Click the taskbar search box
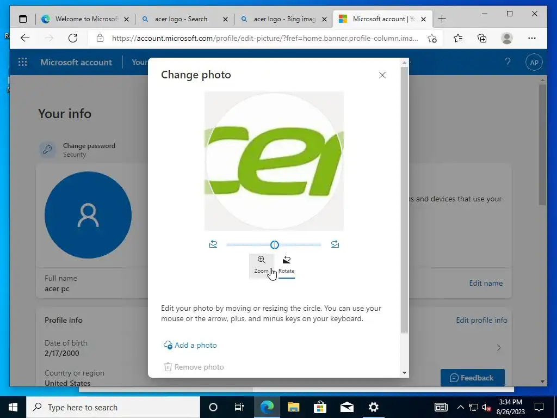This screenshot has height=418, width=557. coord(113,407)
